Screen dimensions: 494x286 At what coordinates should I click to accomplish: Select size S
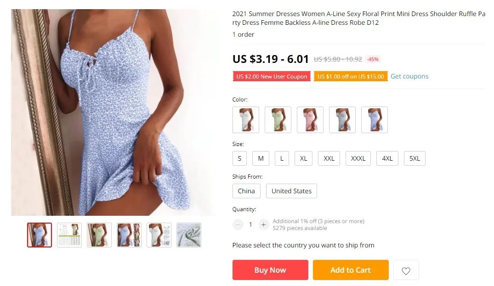239,158
